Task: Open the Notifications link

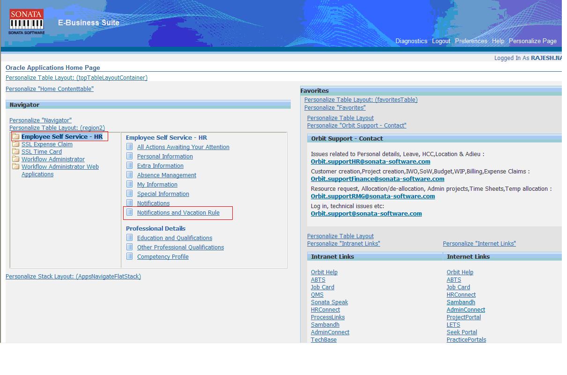Action: (153, 203)
